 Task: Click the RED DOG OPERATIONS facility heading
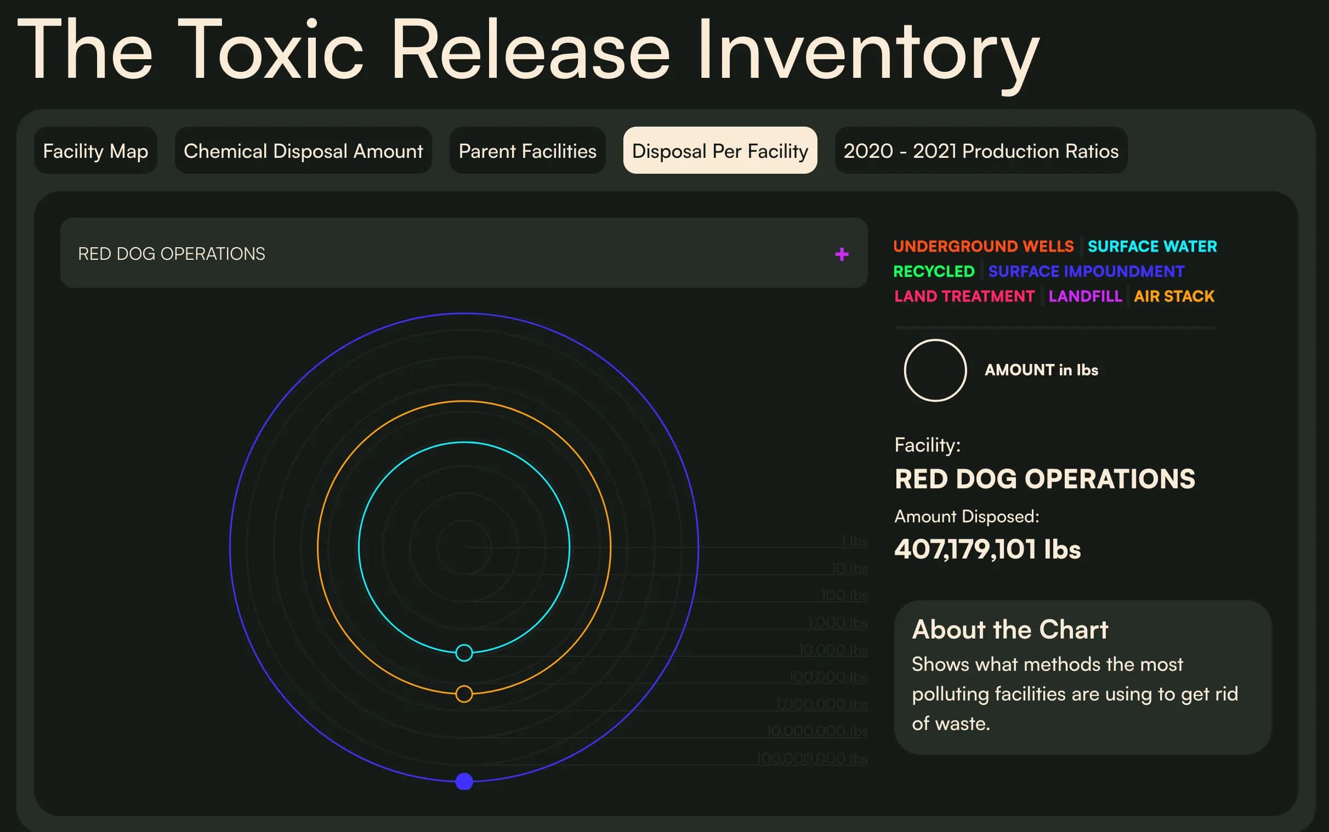tap(1045, 478)
